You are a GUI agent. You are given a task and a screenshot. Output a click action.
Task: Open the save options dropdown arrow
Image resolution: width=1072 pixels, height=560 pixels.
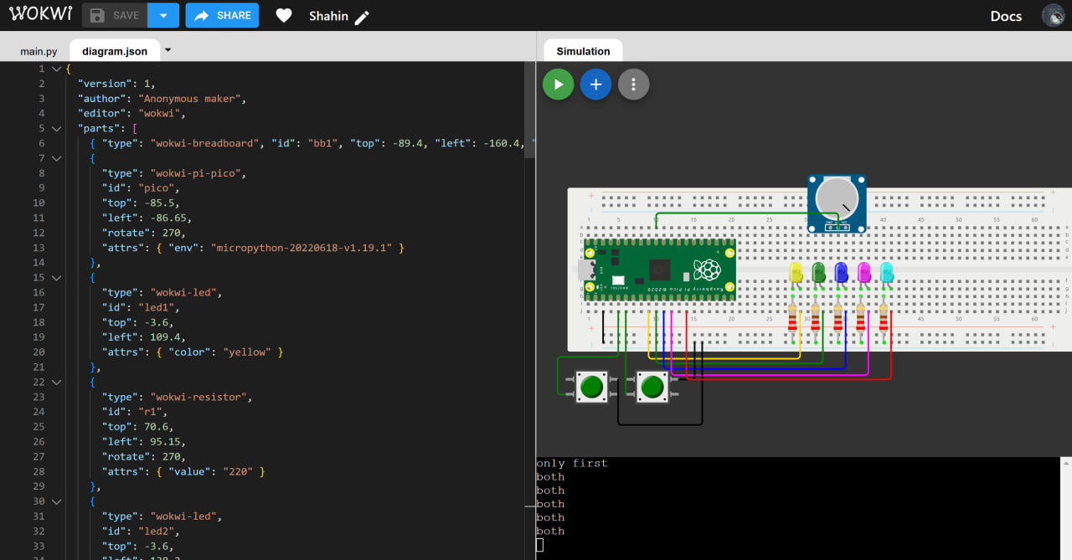tap(163, 15)
